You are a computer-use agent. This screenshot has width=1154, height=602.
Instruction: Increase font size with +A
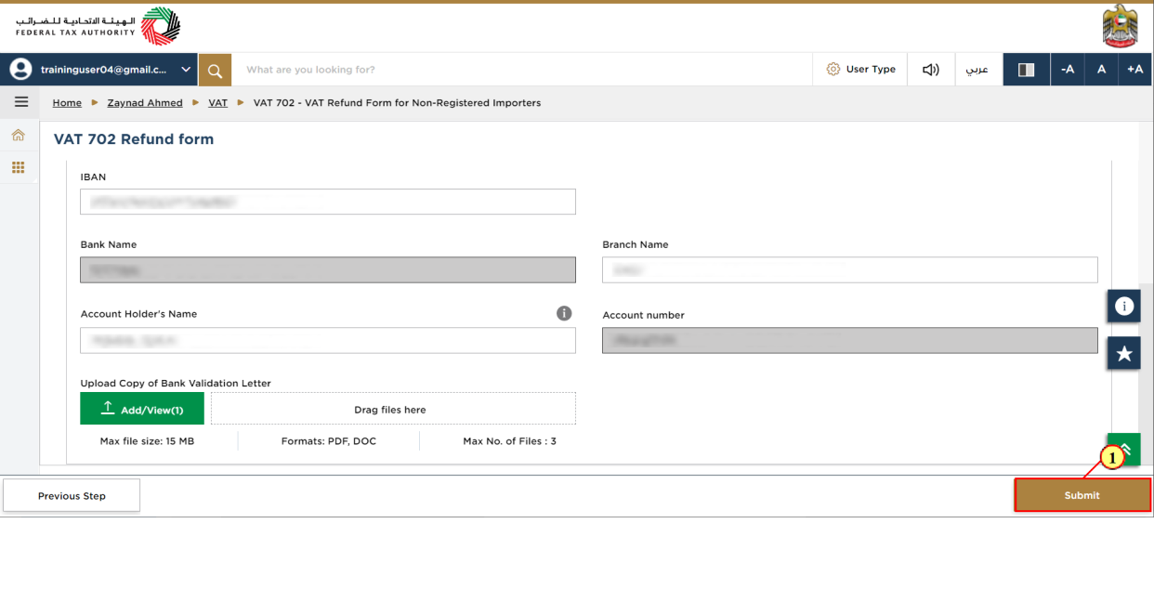(x=1135, y=70)
